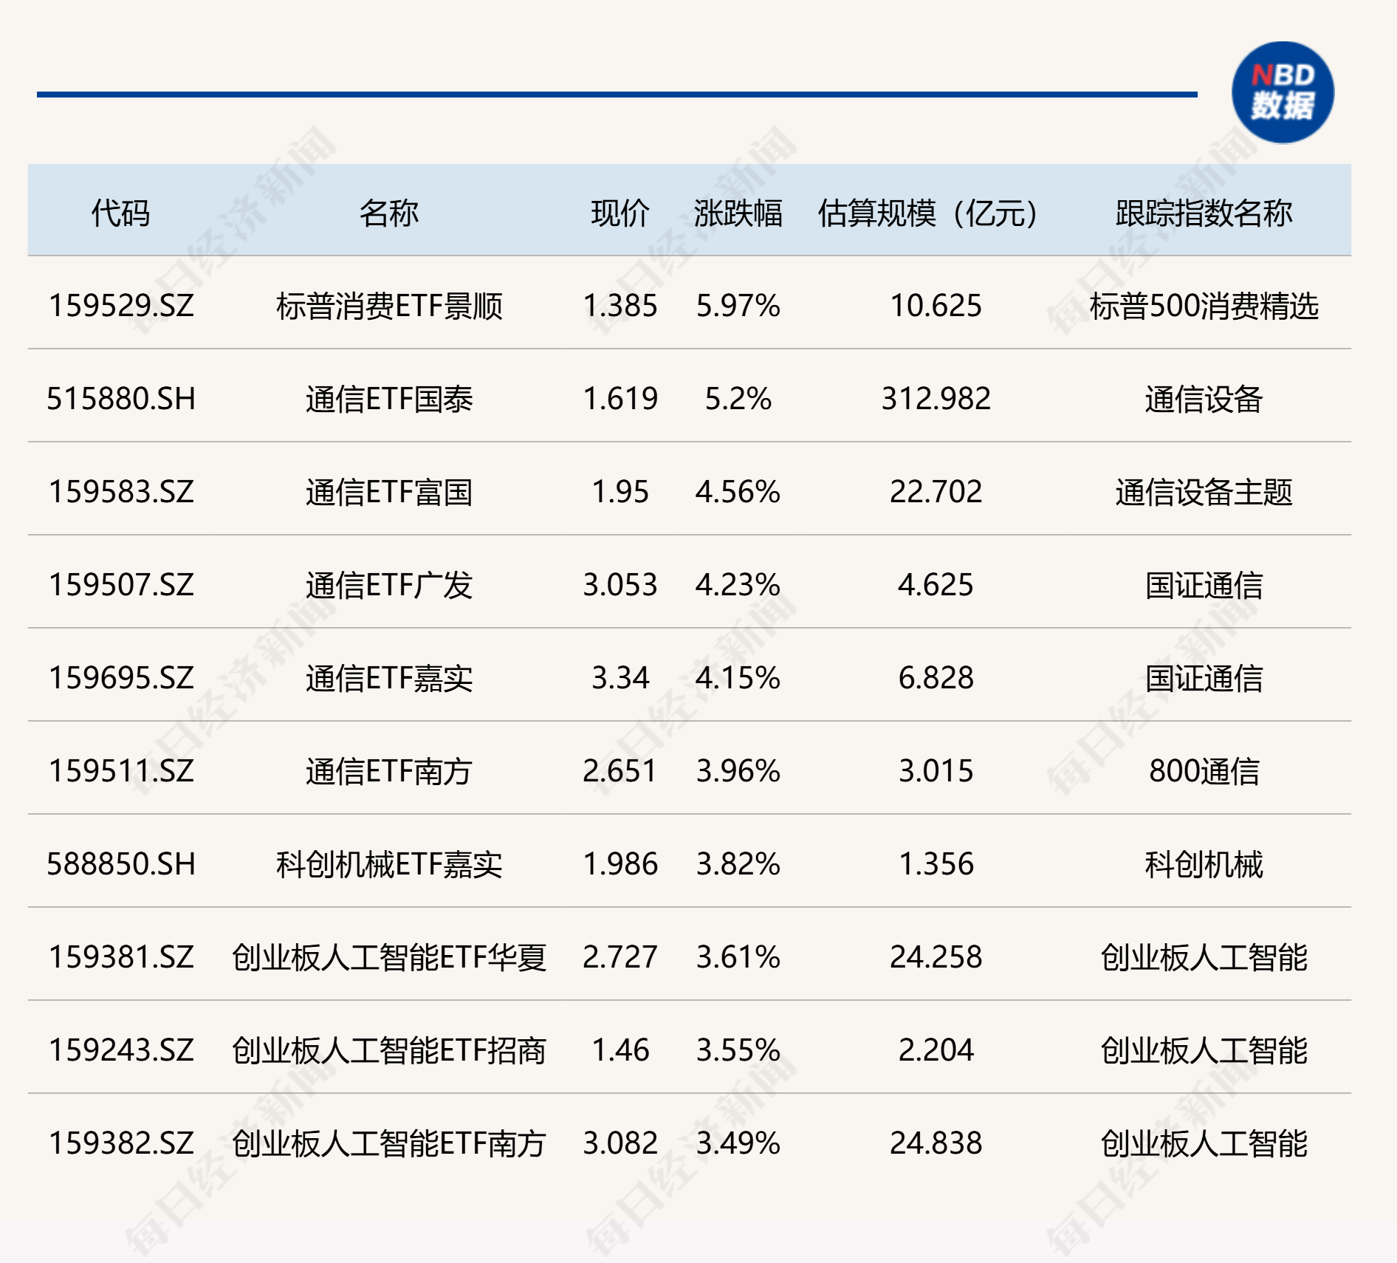The image size is (1397, 1263).
Task: Click the scale value 3.015
Action: [936, 771]
